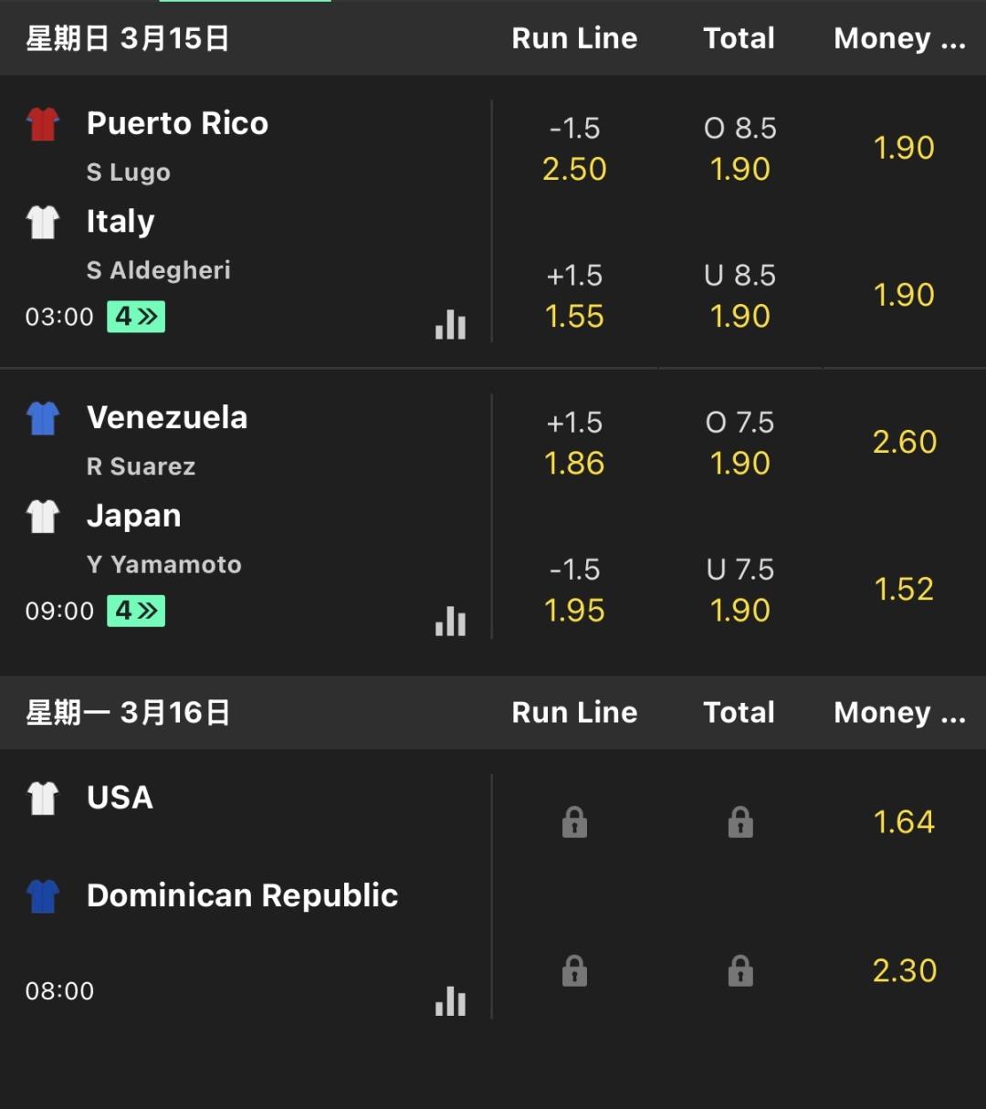The height and width of the screenshot is (1109, 986).
Task: Bet Japan money line at 1.52
Action: pyautogui.click(x=904, y=590)
